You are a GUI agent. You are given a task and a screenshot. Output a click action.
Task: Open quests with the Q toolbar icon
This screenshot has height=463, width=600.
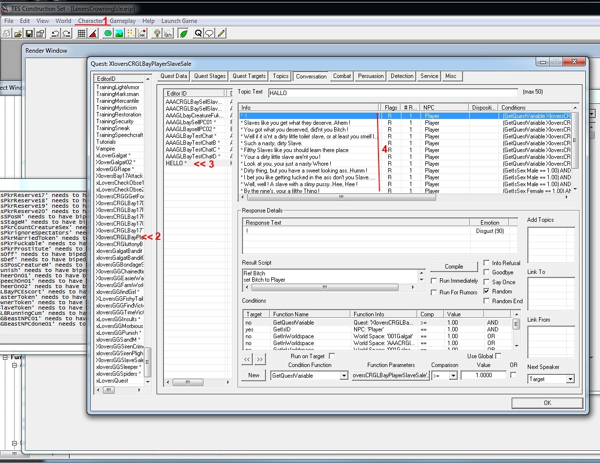coord(198,33)
